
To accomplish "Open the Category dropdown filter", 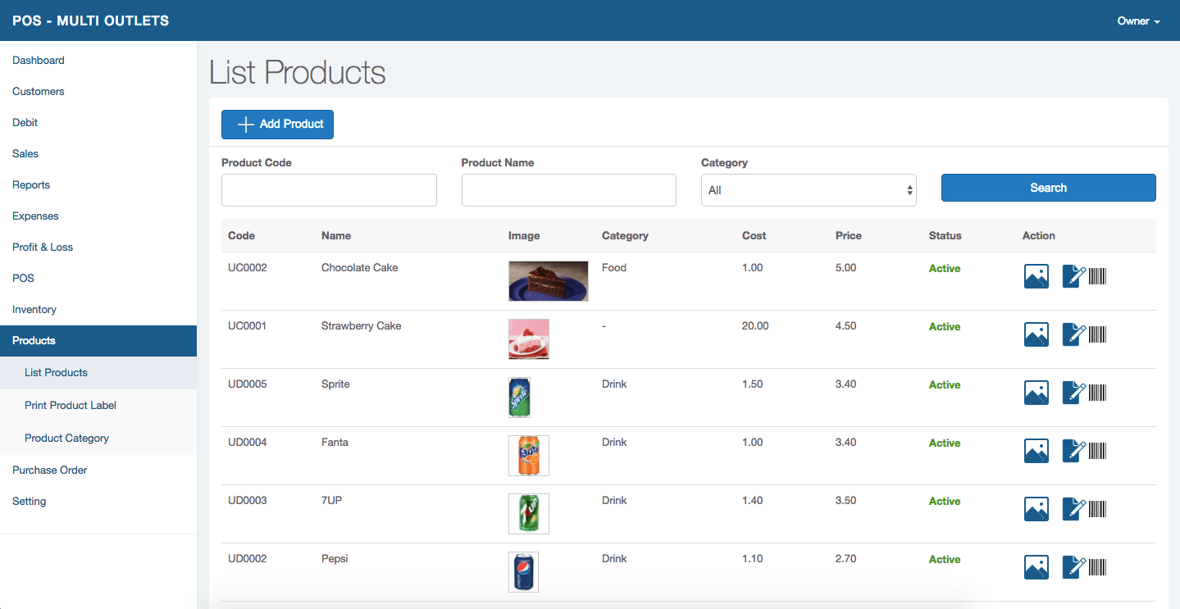I will [x=808, y=190].
